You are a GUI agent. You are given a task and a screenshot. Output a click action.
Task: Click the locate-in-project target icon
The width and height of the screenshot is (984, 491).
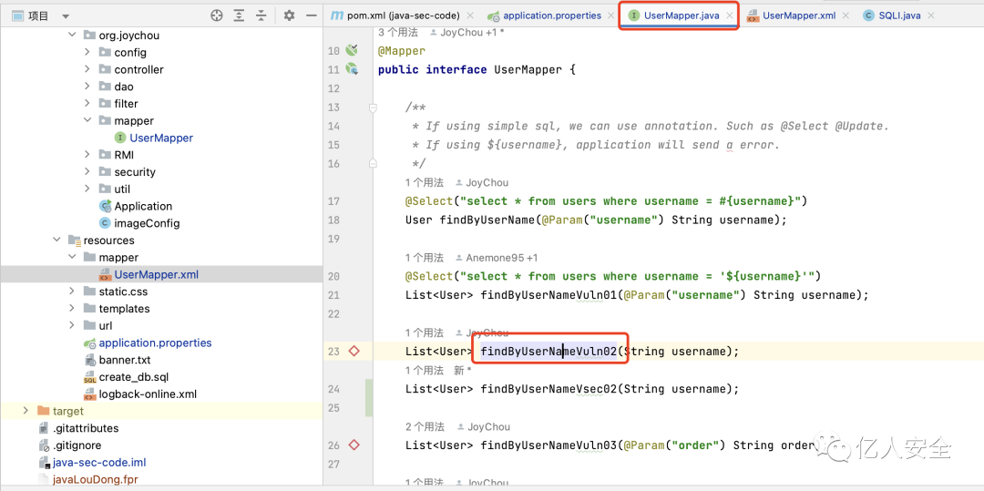[217, 15]
